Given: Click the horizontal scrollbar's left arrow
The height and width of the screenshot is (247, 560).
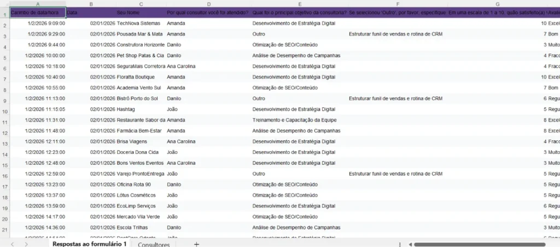Looking at the screenshot, I should (410, 244).
